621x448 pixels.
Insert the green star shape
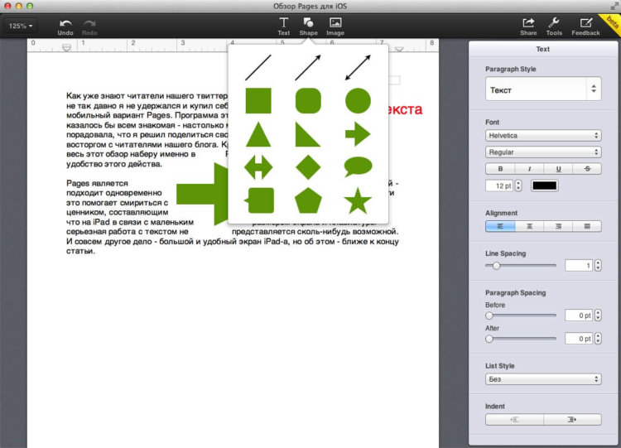(x=358, y=200)
